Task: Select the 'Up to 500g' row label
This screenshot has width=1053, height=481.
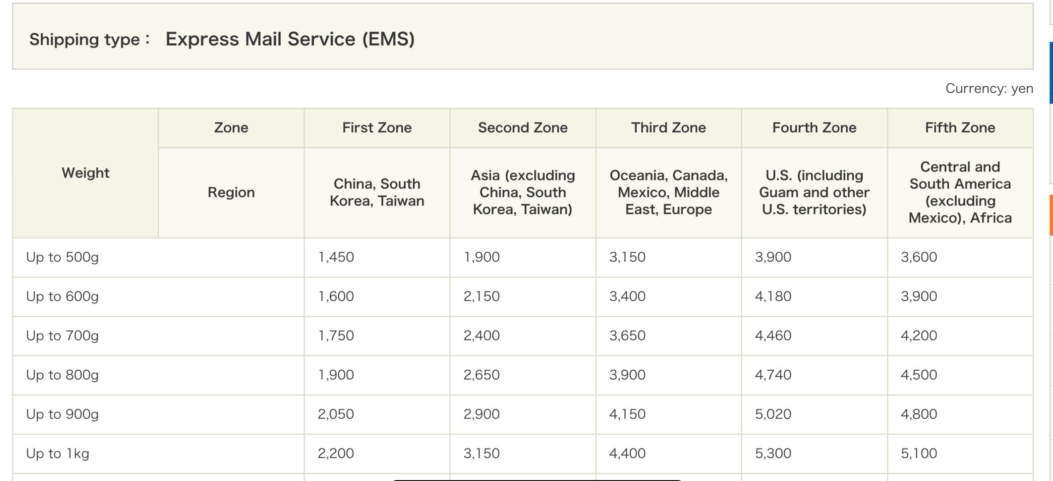Action: tap(62, 257)
